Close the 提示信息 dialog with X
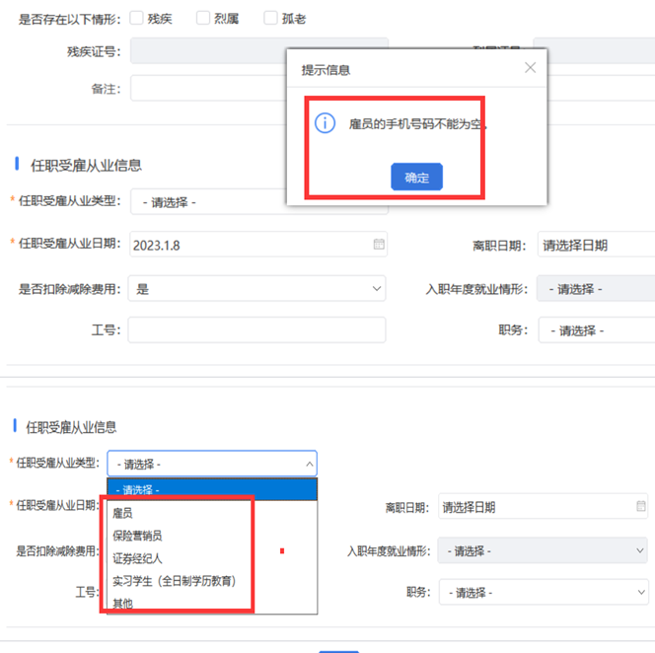 point(530,68)
